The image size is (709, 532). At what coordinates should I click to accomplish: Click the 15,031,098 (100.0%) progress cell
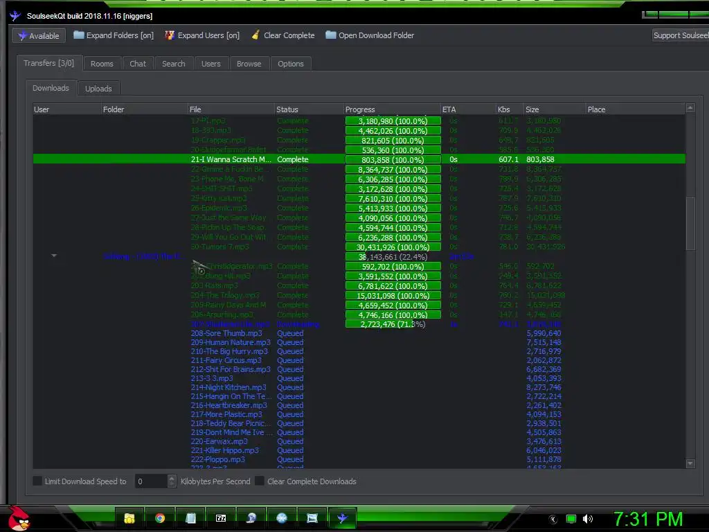[x=393, y=296]
